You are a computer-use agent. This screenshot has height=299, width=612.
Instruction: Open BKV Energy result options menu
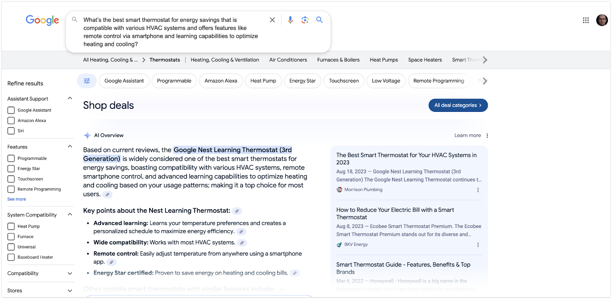coord(478,245)
